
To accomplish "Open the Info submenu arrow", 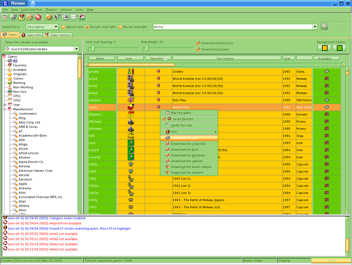I will click(215, 132).
